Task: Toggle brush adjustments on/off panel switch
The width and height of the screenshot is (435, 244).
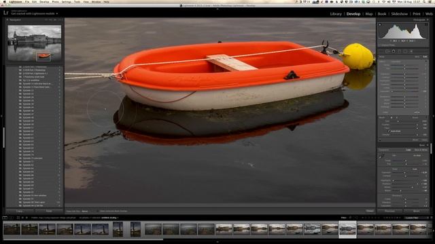Action: point(380,140)
